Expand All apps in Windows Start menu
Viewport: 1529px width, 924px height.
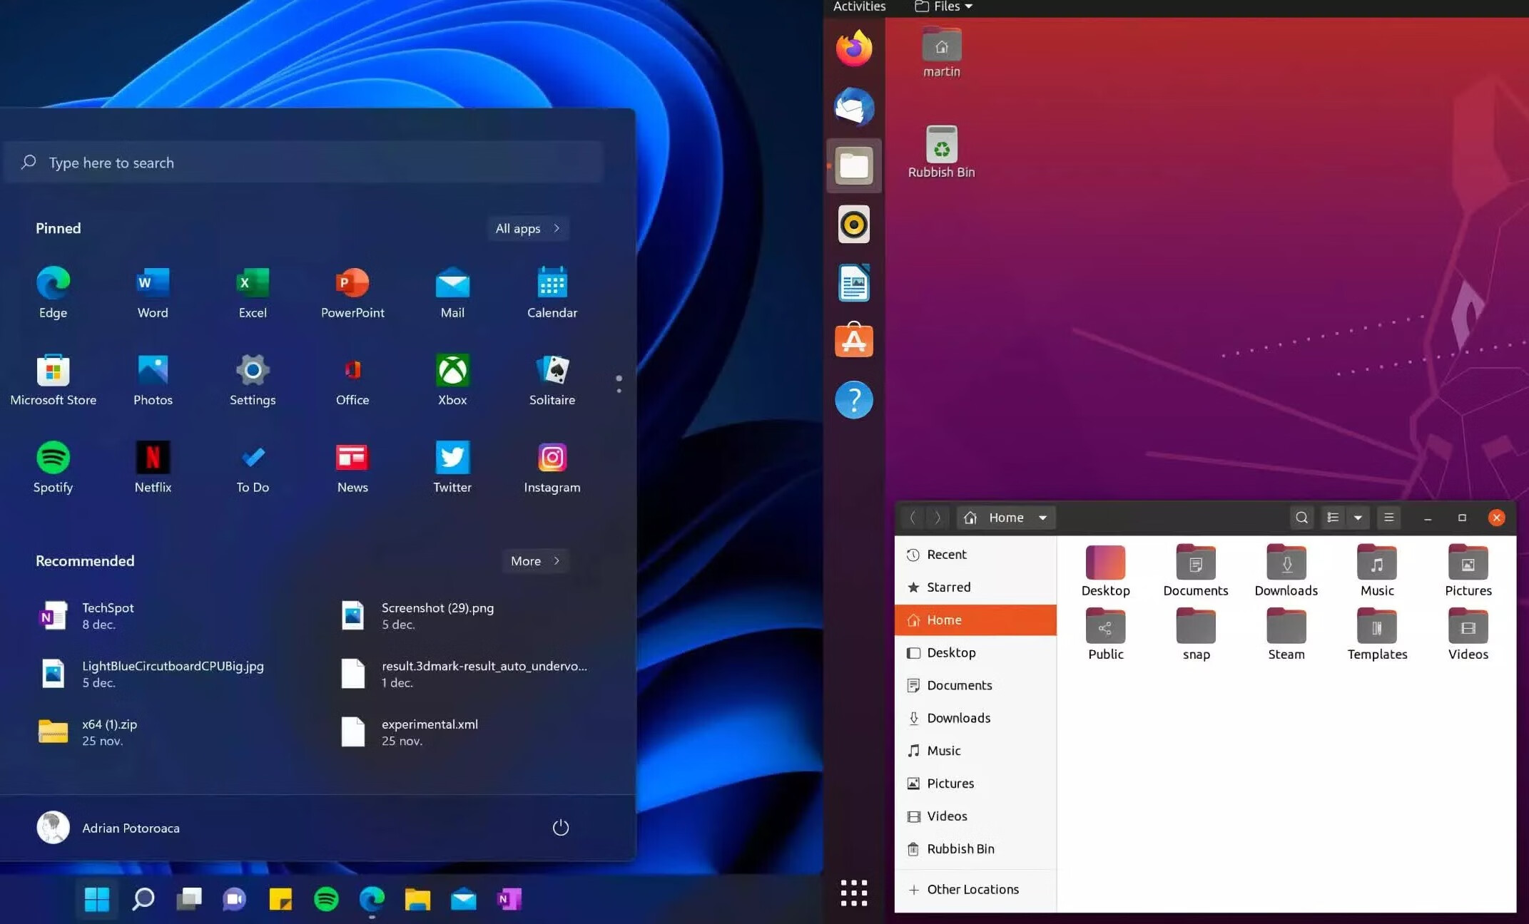[529, 228]
